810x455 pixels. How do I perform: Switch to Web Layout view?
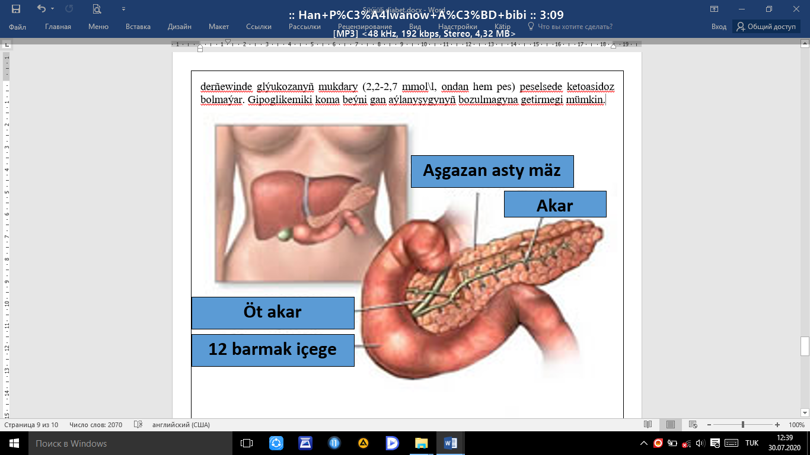pos(692,425)
